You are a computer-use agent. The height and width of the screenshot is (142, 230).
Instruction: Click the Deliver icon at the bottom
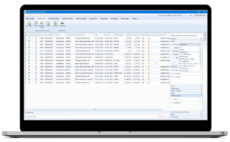tap(165, 117)
